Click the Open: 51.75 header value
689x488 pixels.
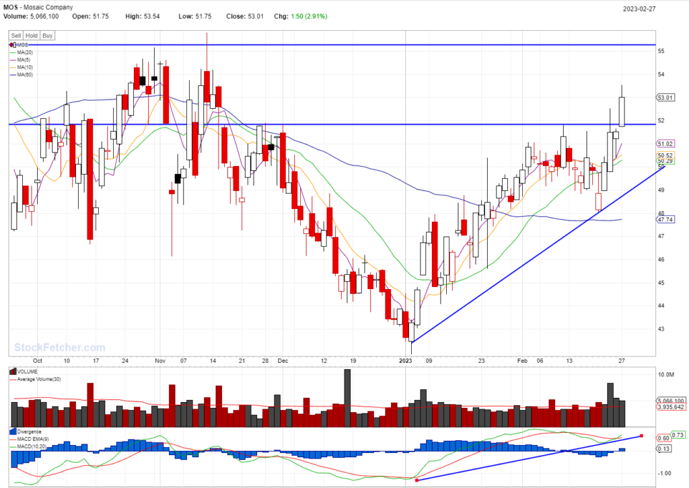(x=91, y=16)
